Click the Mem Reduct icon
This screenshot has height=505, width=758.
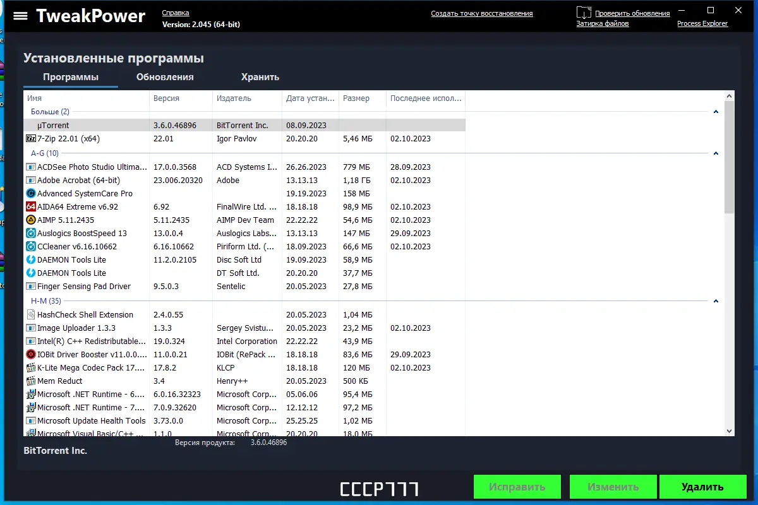tap(31, 381)
